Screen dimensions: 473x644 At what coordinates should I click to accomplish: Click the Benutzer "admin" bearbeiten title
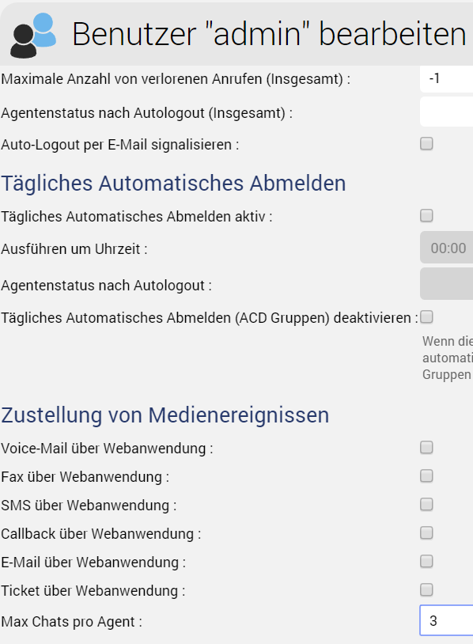(x=270, y=34)
